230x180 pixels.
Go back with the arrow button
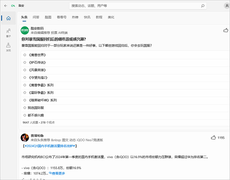(x=6, y=6)
